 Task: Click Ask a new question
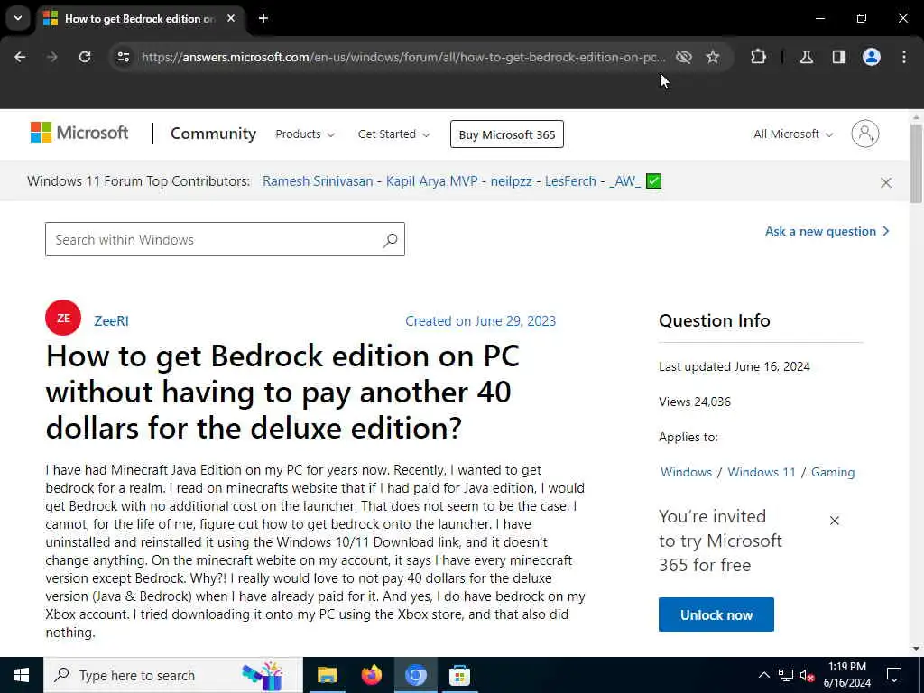click(x=827, y=232)
